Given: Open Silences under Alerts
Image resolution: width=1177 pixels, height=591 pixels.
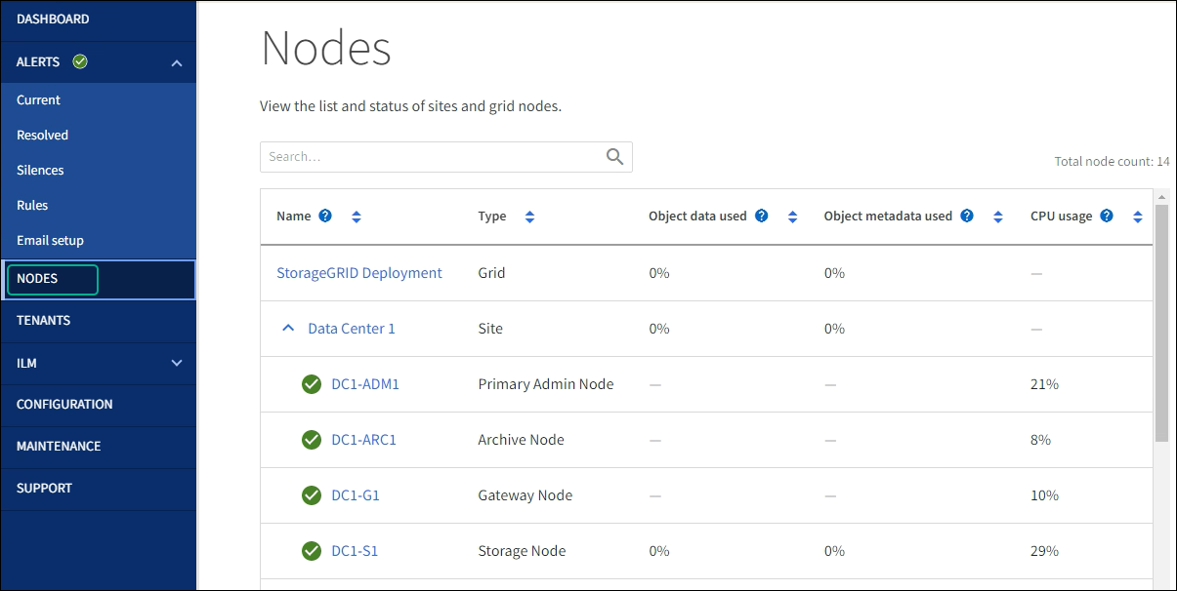Looking at the screenshot, I should point(40,170).
